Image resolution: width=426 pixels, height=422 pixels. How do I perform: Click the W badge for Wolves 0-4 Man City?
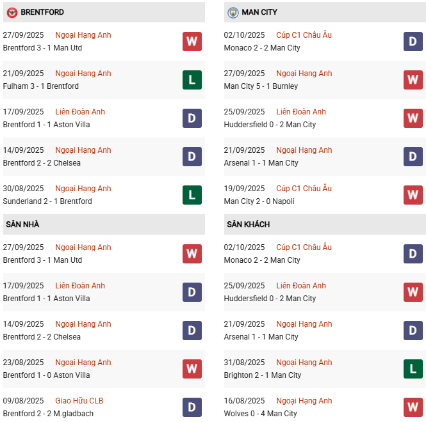413,407
